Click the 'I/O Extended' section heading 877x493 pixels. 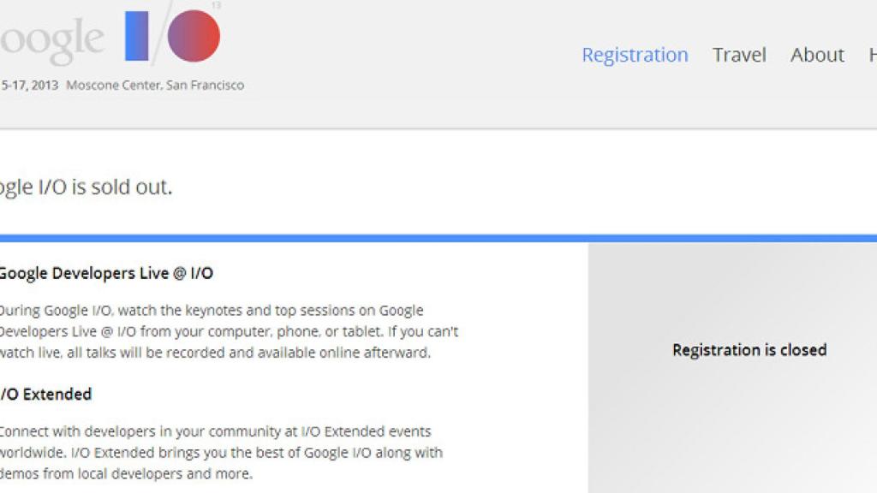[x=45, y=394]
